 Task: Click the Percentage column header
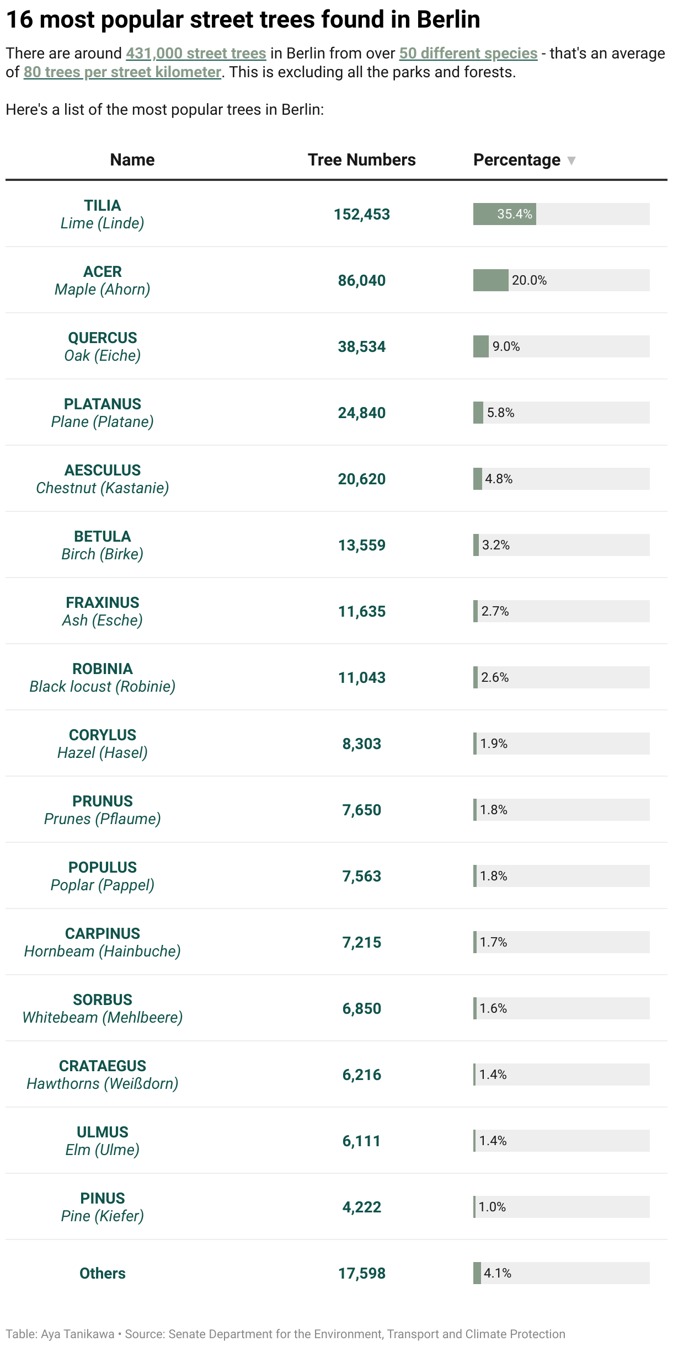[516, 160]
